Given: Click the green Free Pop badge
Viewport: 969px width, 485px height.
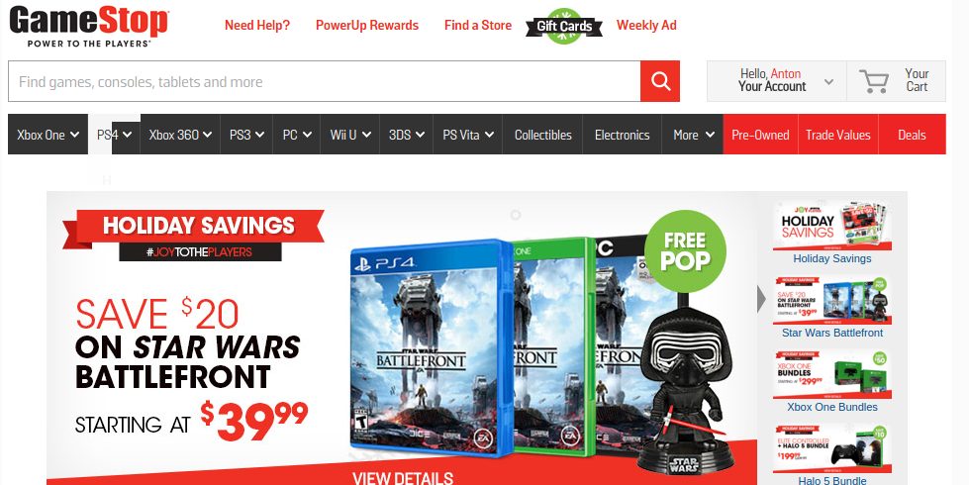Looking at the screenshot, I should (x=685, y=250).
